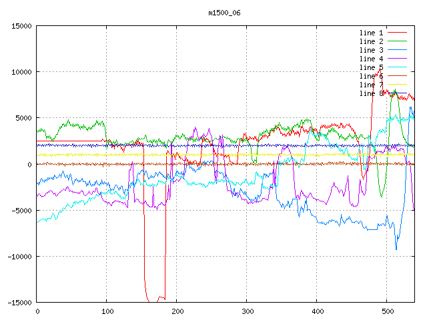Viewport: 427px width, 320px height.
Task: Click the 500 x-axis tick label
Action: (x=387, y=311)
